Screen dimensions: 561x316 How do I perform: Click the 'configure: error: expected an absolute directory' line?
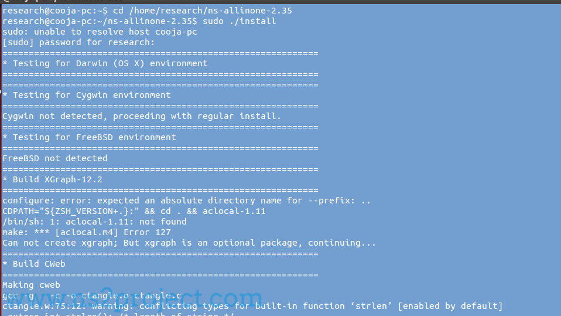[186, 201]
